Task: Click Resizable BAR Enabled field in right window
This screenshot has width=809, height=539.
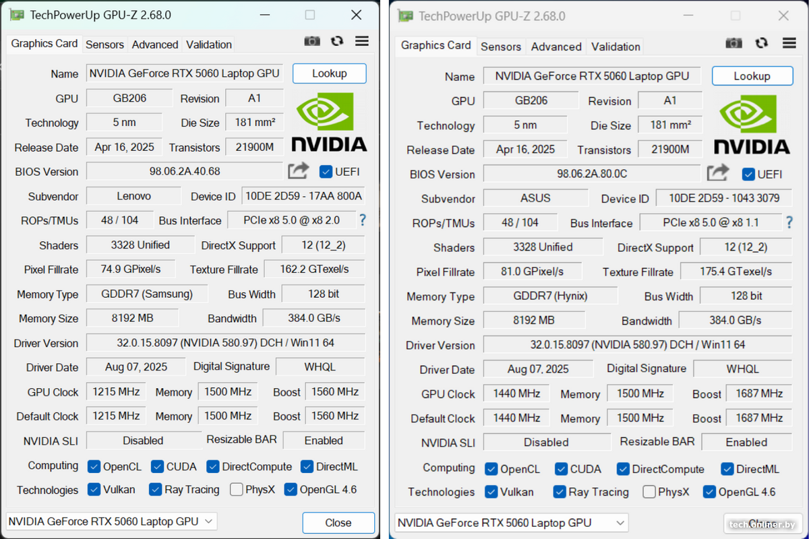Action: (x=746, y=442)
